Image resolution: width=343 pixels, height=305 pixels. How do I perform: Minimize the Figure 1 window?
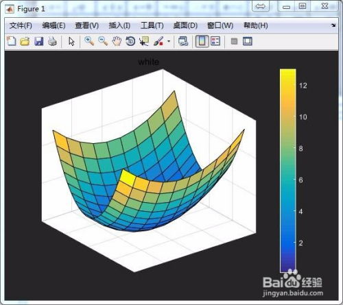pos(286,6)
